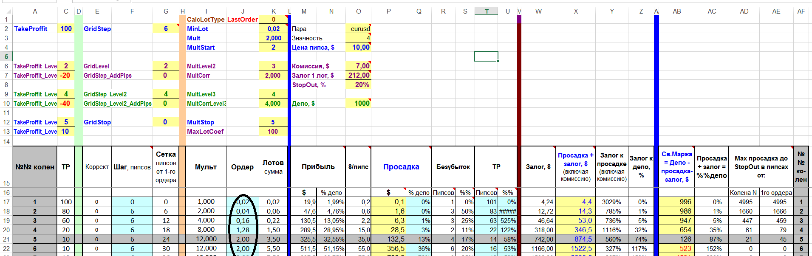The image size is (812, 256).
Task: Click the Лотов сумма header cell
Action: tap(273, 167)
